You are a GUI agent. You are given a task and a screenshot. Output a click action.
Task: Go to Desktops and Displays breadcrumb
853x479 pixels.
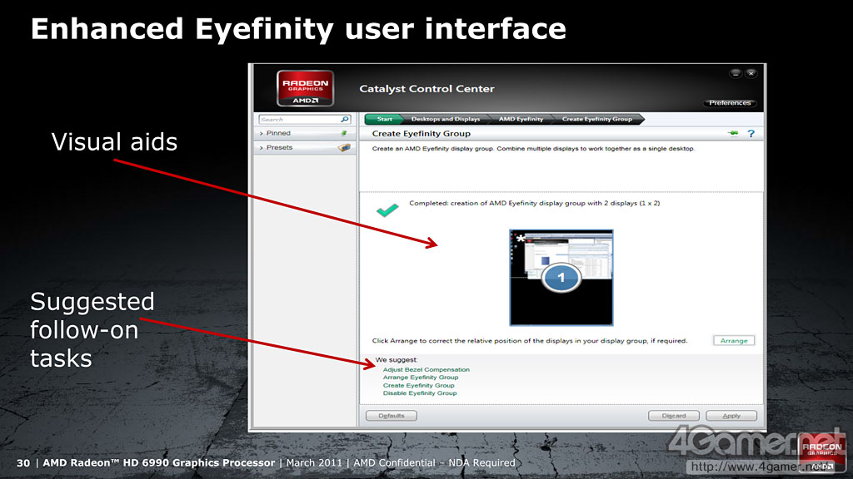point(446,119)
